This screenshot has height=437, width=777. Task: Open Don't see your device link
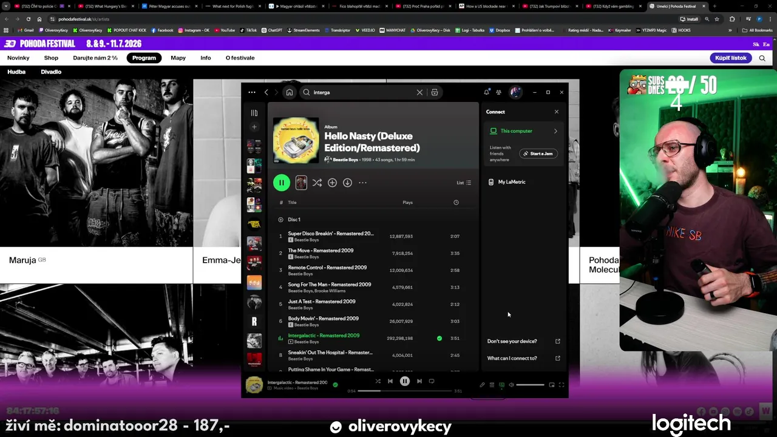[x=524, y=341]
